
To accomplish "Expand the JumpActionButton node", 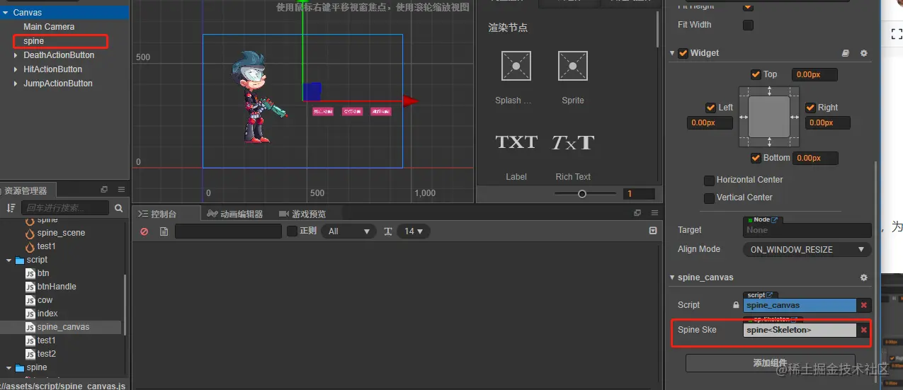I will point(16,84).
